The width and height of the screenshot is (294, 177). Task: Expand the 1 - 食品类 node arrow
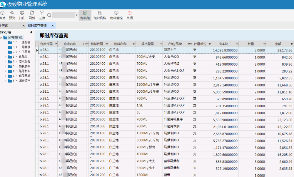[x=5, y=57]
